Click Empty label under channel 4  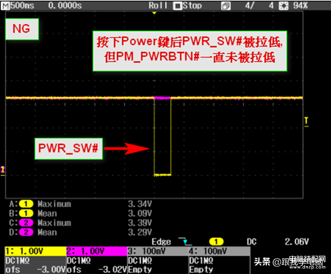tap(201, 270)
